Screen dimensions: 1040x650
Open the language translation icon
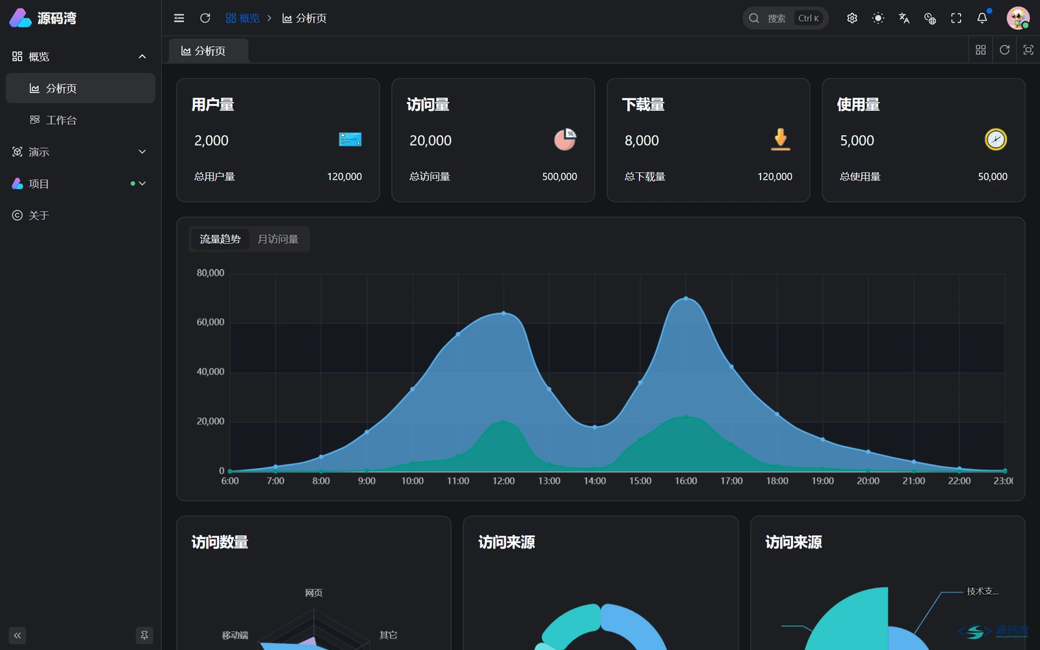(904, 18)
